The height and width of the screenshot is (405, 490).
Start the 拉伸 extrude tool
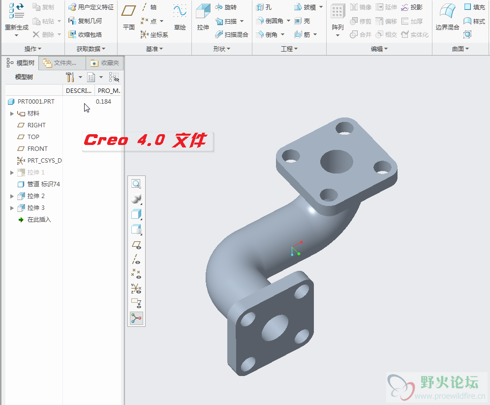pos(203,17)
